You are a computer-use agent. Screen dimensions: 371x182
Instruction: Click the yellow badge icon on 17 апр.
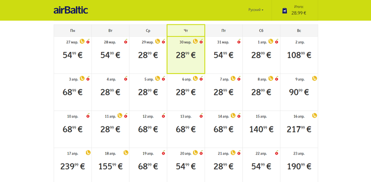click(x=88, y=153)
